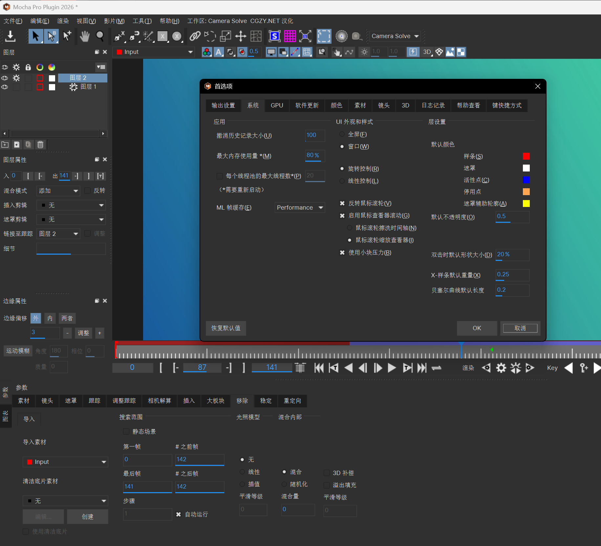The height and width of the screenshot is (546, 601).
Task: Toggle the magenta Show Grid icon
Action: click(x=290, y=36)
